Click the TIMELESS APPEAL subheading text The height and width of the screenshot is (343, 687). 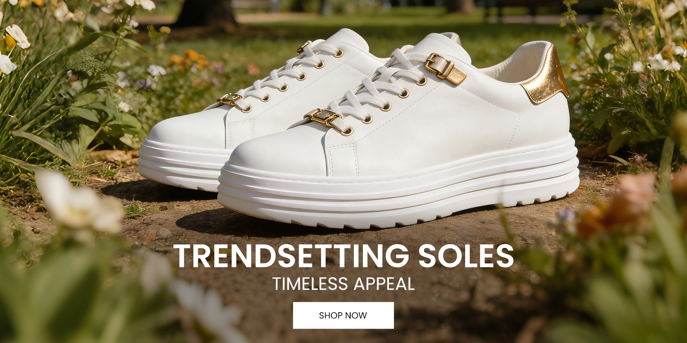343,284
